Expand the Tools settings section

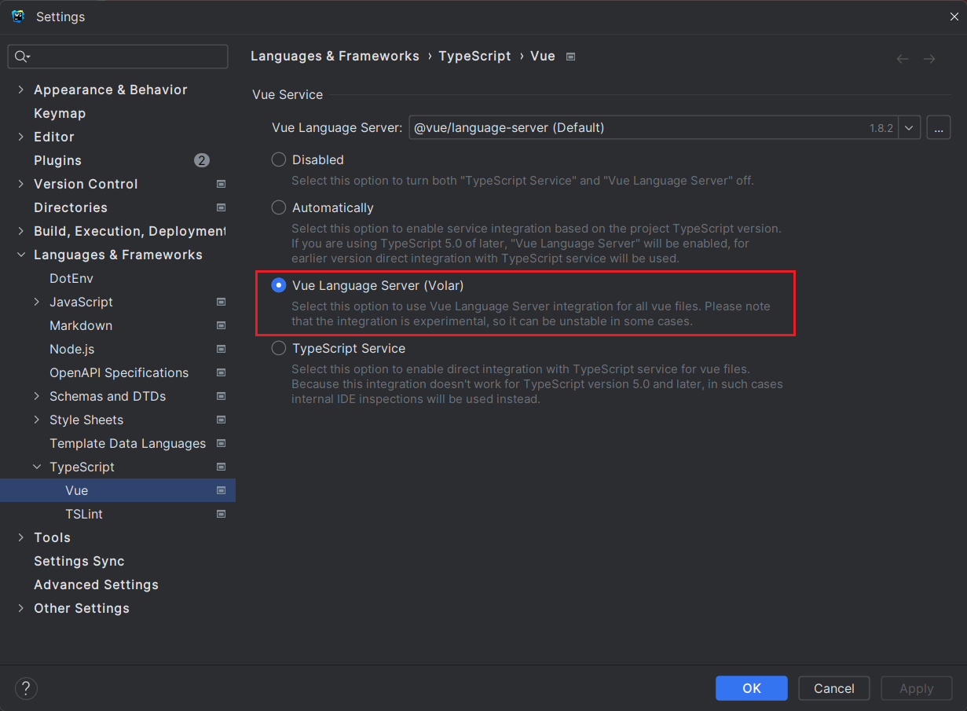click(20, 537)
